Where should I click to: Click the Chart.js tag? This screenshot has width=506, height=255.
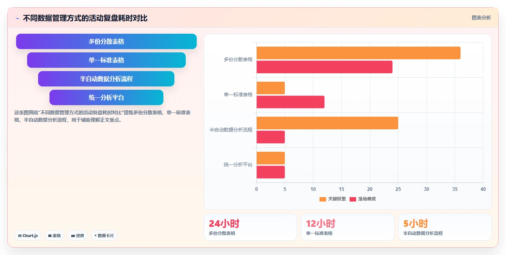click(x=28, y=236)
